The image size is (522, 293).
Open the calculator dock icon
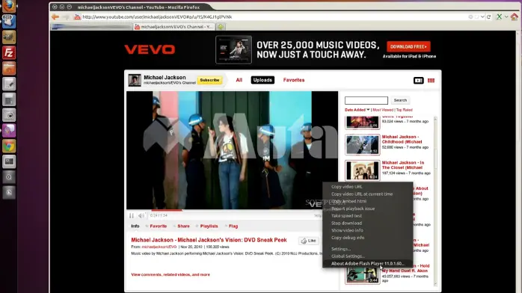point(9,99)
